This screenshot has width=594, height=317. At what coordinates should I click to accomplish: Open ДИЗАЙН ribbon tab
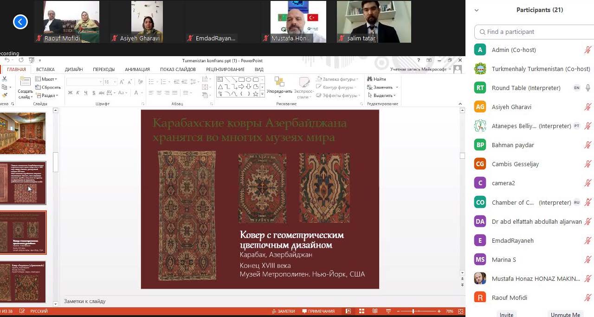click(x=74, y=69)
